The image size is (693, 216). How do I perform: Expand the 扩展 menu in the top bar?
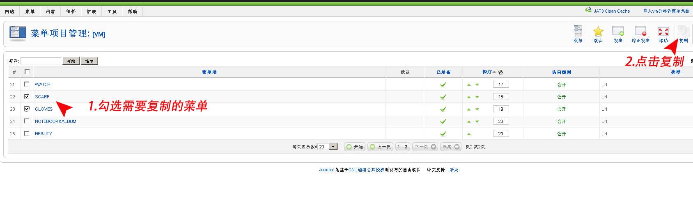click(x=91, y=11)
